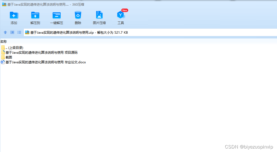The height and width of the screenshot is (152, 277).
Task: Click the 一键解压 (one-click extract) icon
Action: [57, 15]
